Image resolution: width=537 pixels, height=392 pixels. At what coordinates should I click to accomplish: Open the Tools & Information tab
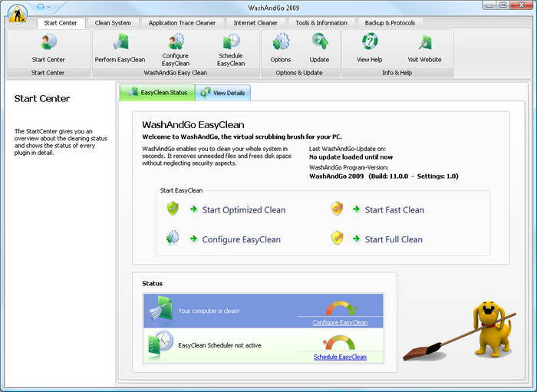[321, 23]
